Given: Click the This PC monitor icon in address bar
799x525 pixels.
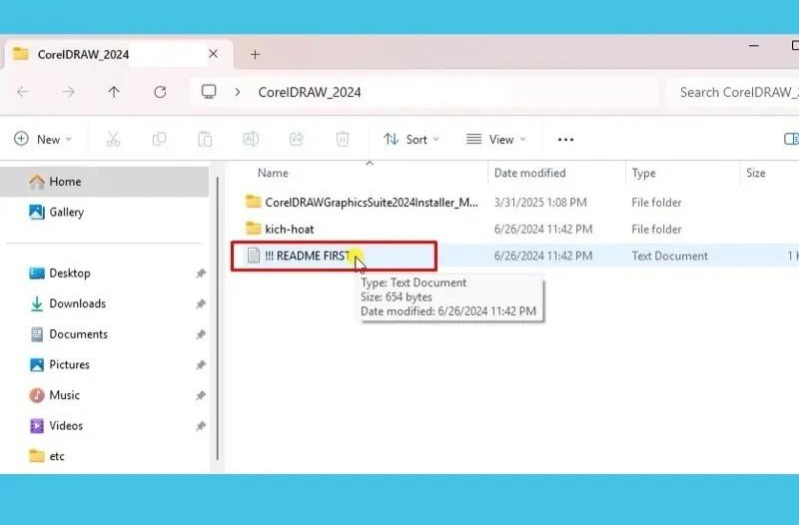Looking at the screenshot, I should 209,92.
